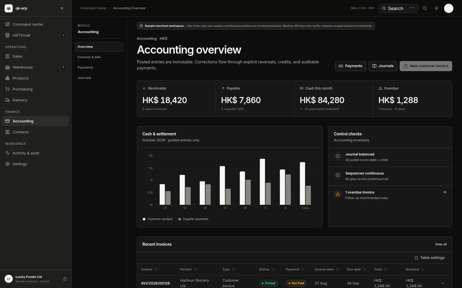Open Journals in Accounting module menu
The height and width of the screenshot is (288, 462).
99,78
